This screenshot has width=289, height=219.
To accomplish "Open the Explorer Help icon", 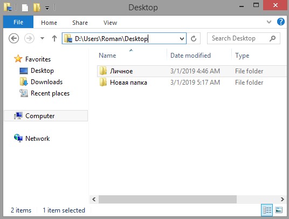I will (x=281, y=22).
